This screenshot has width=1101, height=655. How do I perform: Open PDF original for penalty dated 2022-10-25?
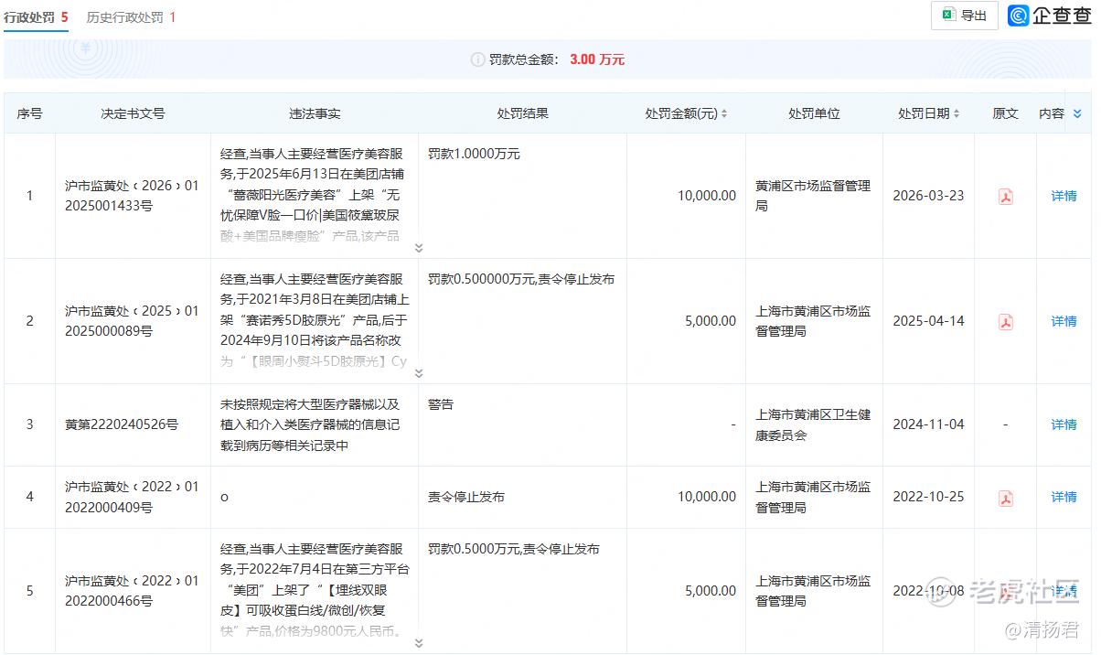(1006, 498)
